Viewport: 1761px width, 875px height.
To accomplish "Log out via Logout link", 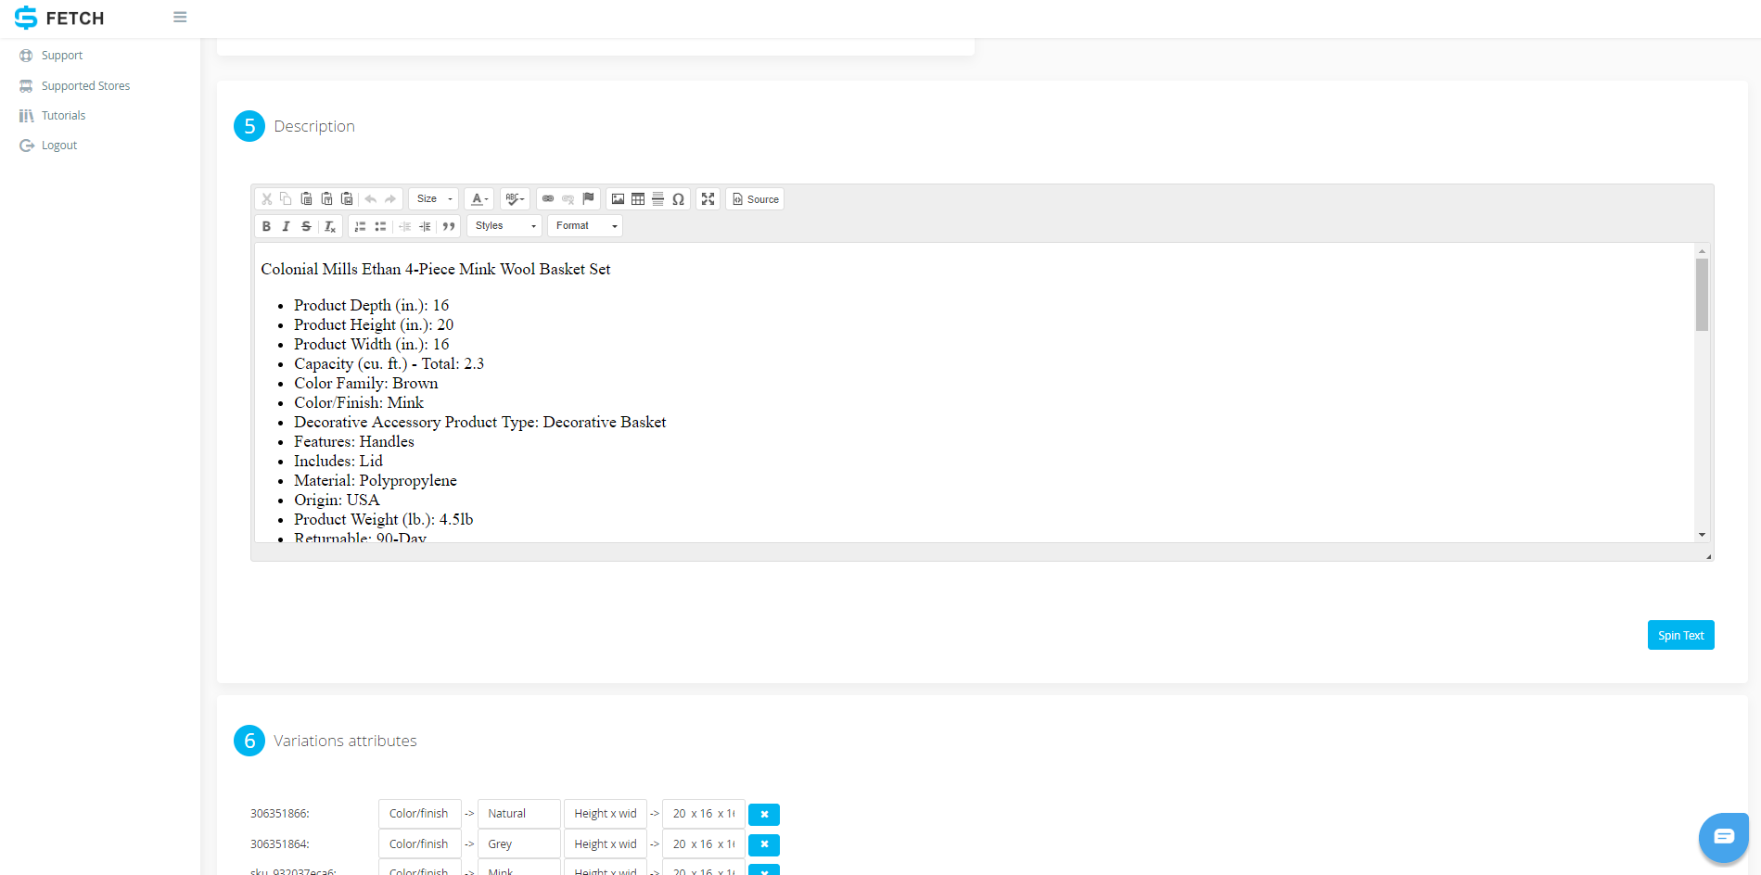I will 58,146.
